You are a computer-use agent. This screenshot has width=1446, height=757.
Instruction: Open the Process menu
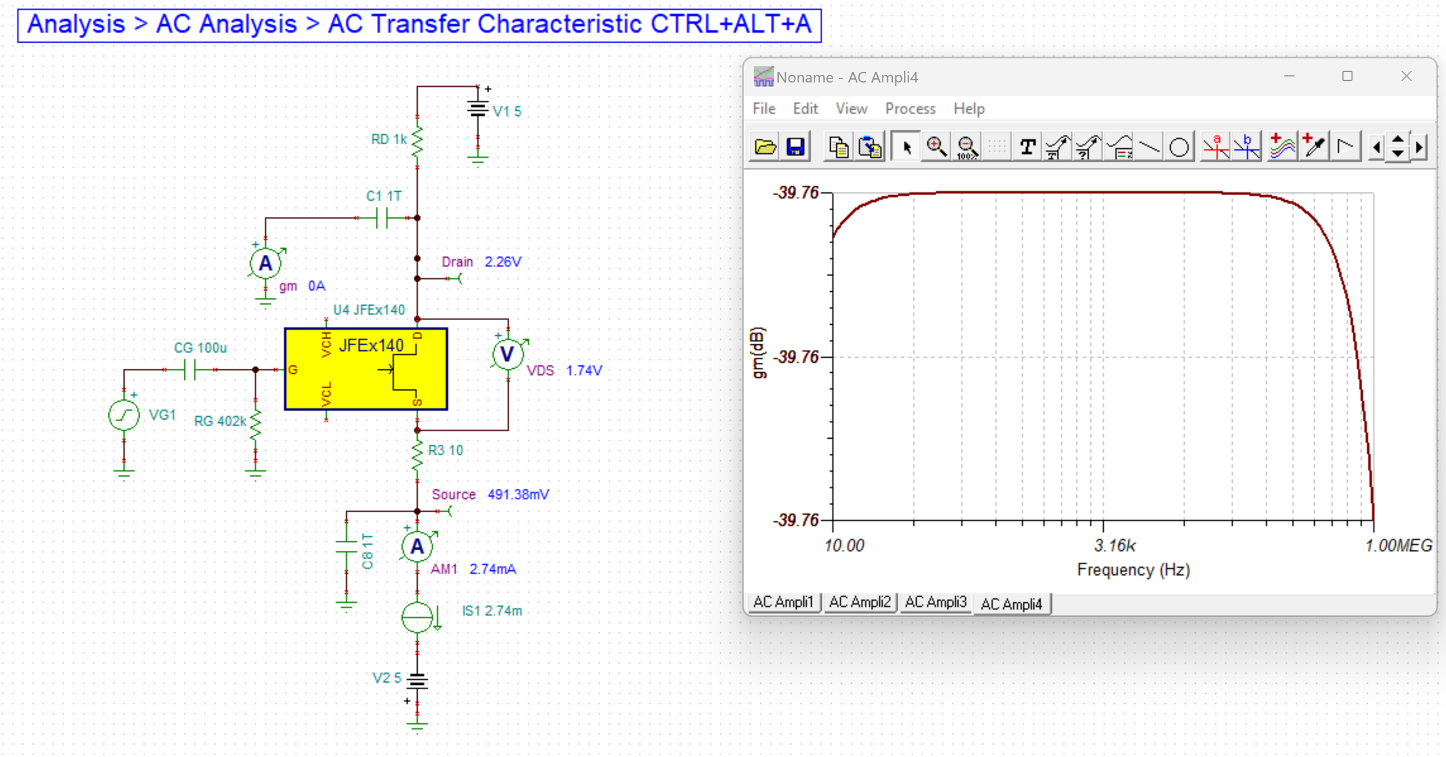[x=910, y=108]
